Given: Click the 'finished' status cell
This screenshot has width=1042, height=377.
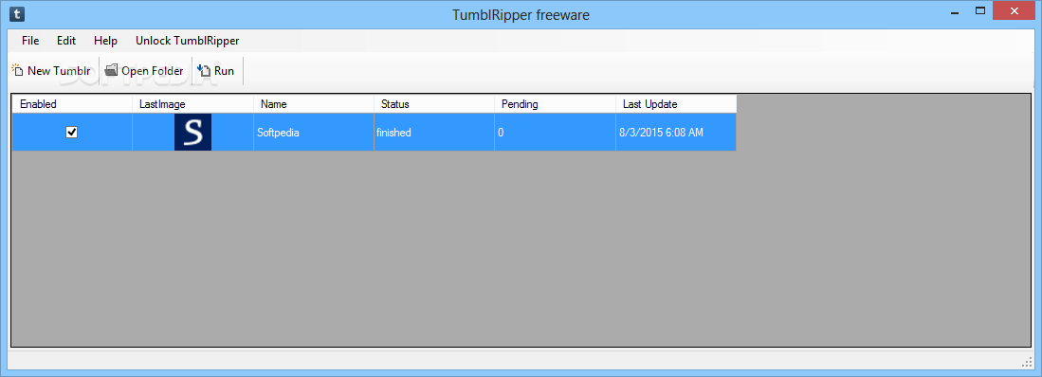Looking at the screenshot, I should [x=434, y=132].
